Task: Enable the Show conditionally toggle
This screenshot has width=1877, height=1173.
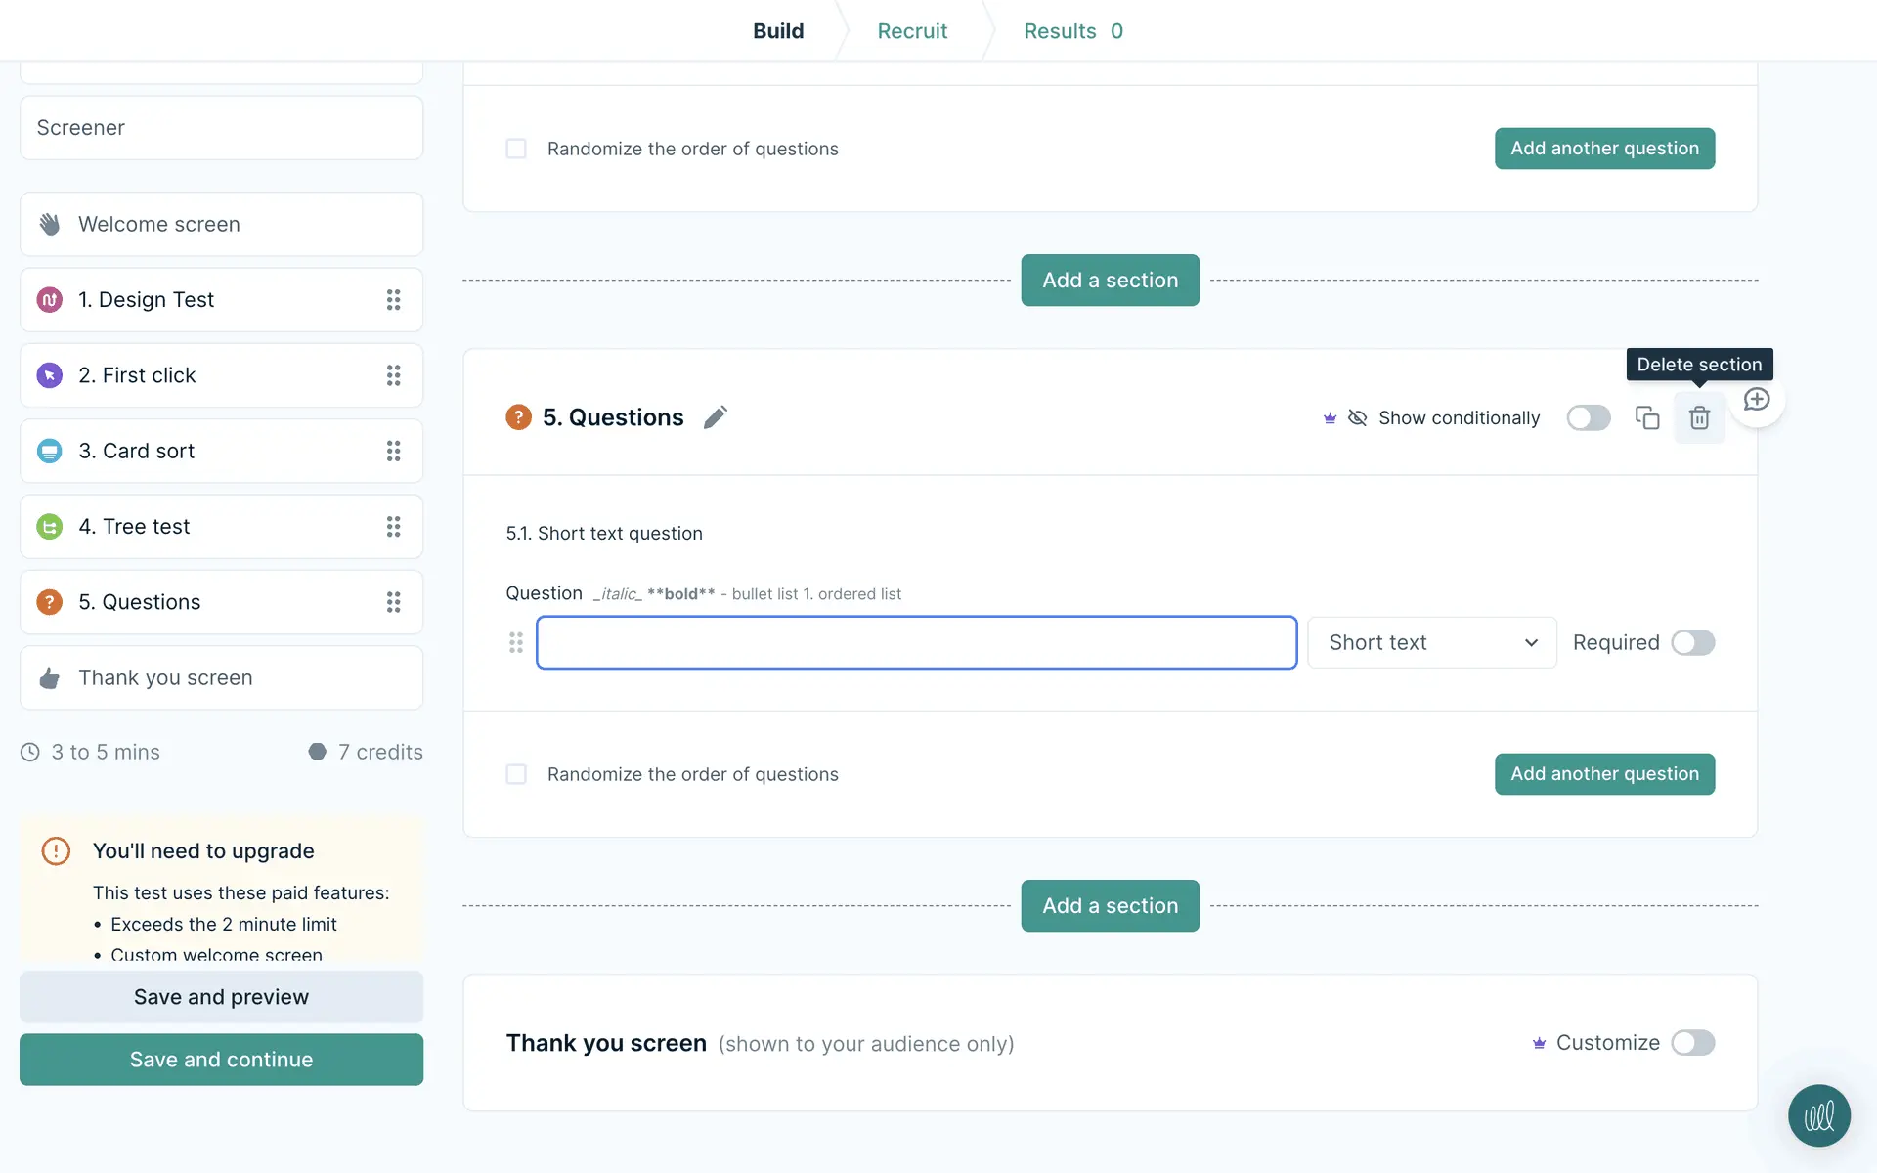Action: (x=1588, y=418)
